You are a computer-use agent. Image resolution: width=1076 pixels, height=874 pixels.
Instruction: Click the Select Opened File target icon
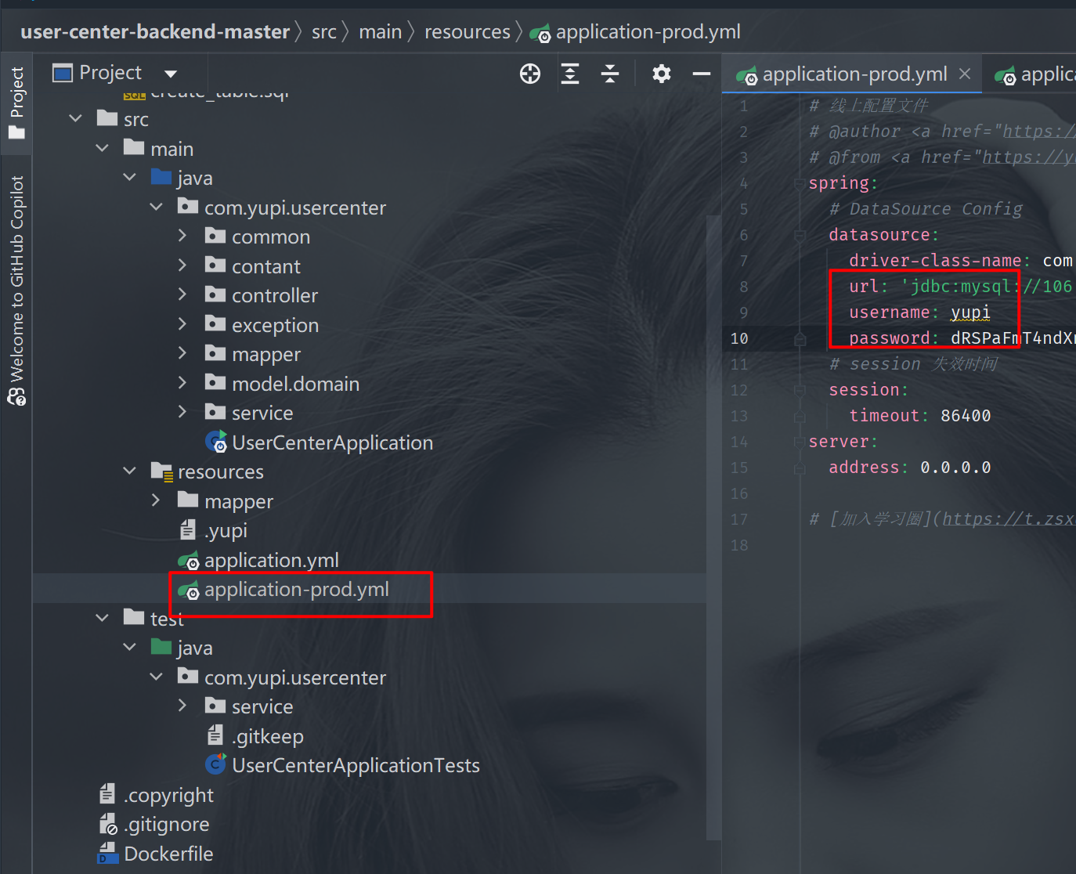530,74
